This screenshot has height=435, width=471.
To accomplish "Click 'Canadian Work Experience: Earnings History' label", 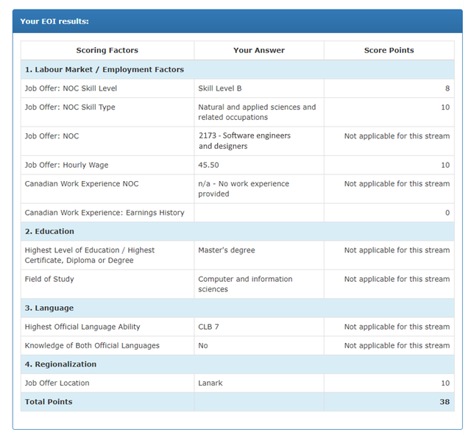I will click(x=105, y=213).
